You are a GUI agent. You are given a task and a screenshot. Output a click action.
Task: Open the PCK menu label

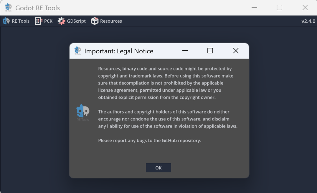tap(48, 21)
